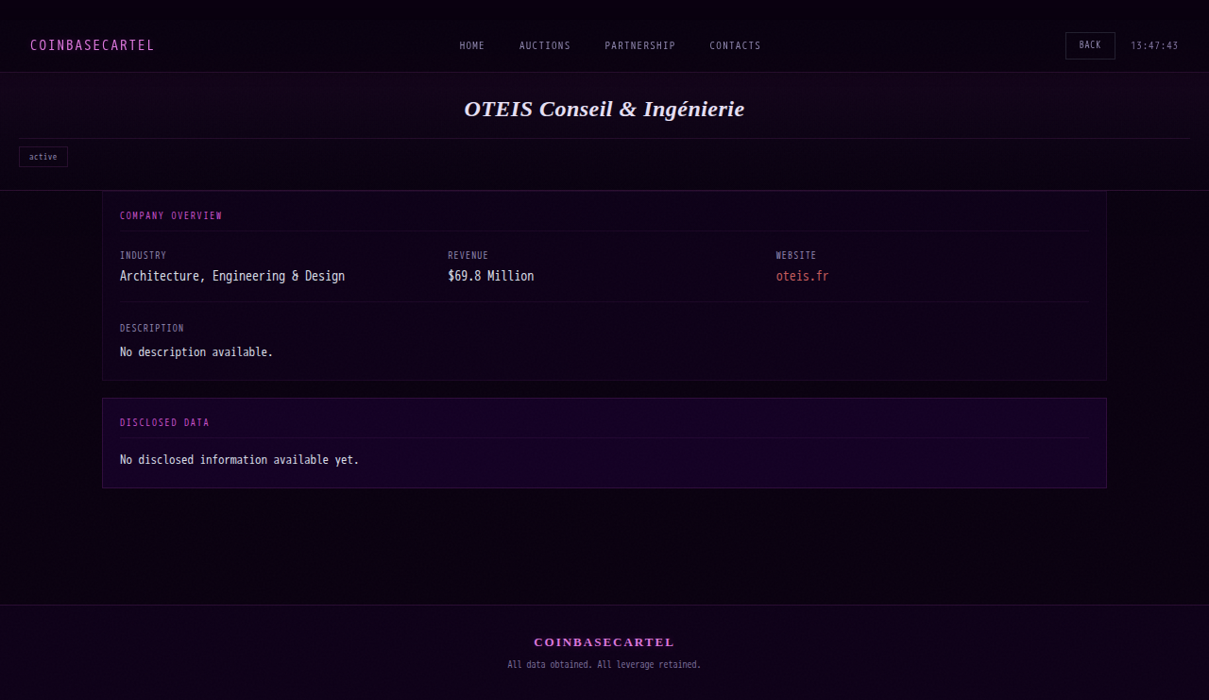1209x700 pixels.
Task: Select the OTEIS Conseil & Ingénierie title
Action: point(604,109)
